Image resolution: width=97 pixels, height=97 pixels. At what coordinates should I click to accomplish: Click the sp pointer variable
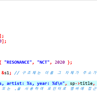pos(73,84)
